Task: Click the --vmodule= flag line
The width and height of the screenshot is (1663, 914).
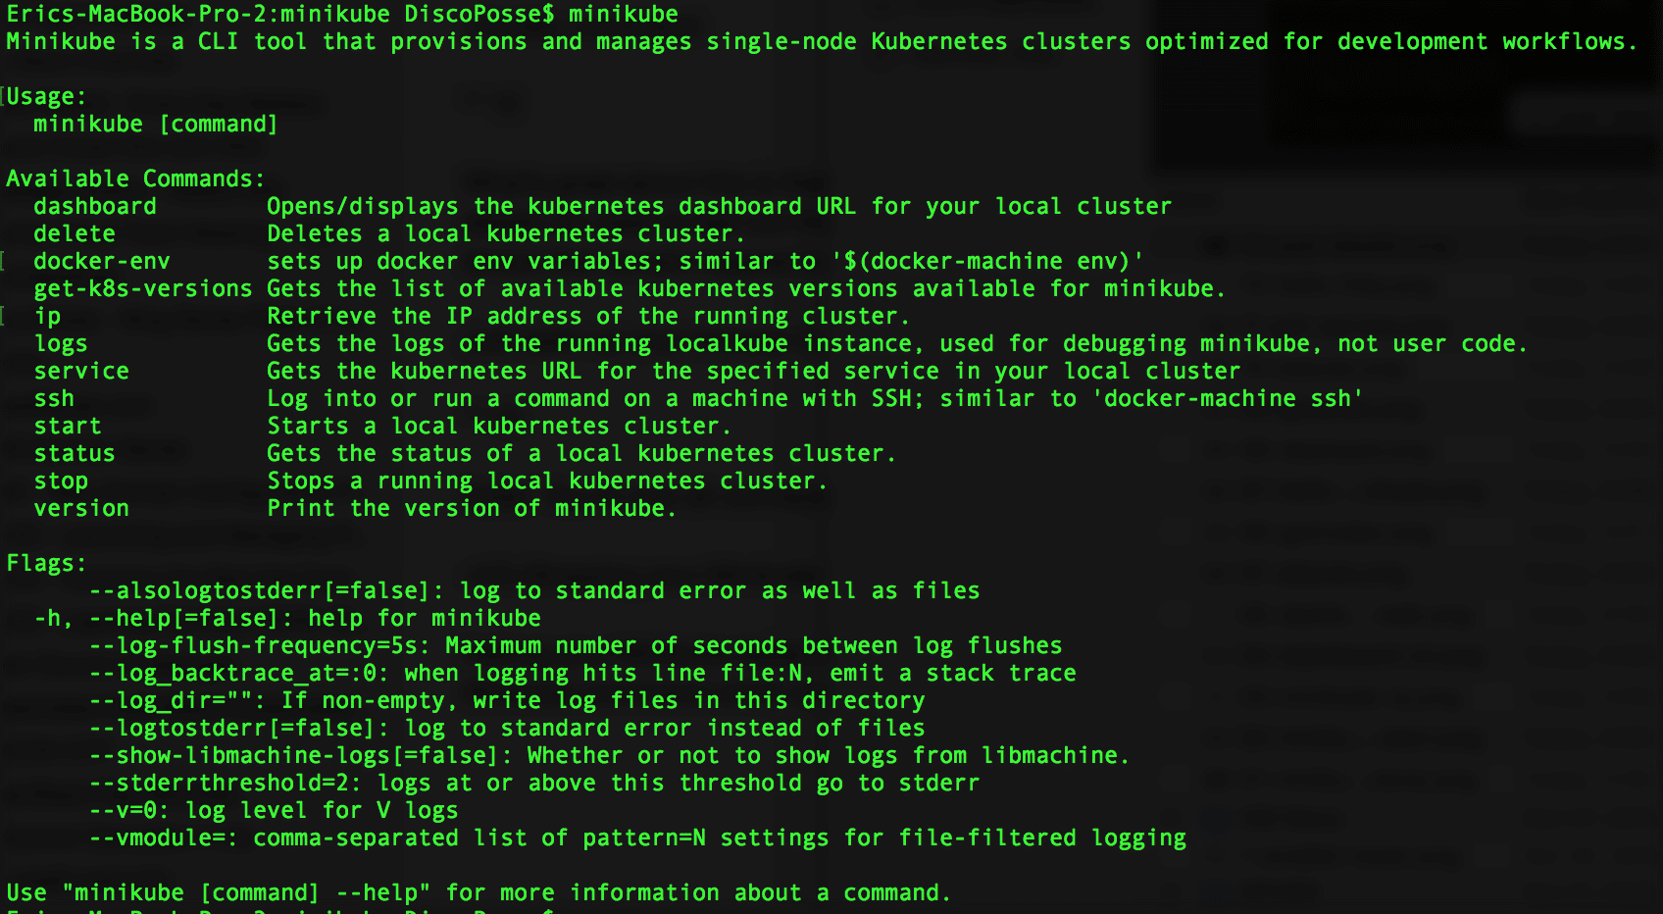Action: click(637, 838)
